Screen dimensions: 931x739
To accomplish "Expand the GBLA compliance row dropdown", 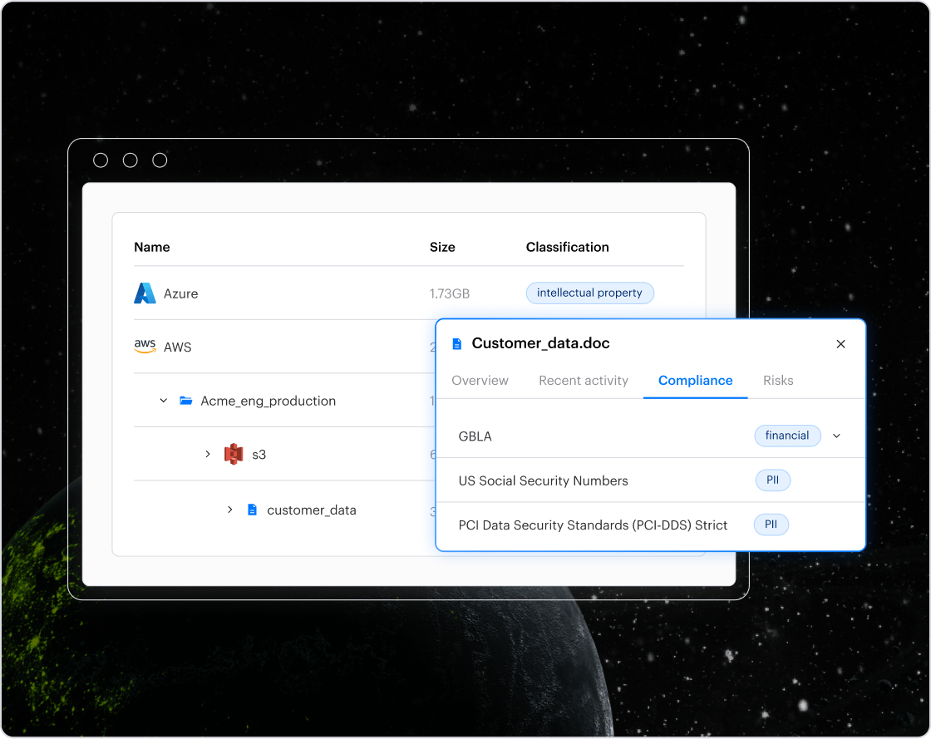I will tap(836, 436).
